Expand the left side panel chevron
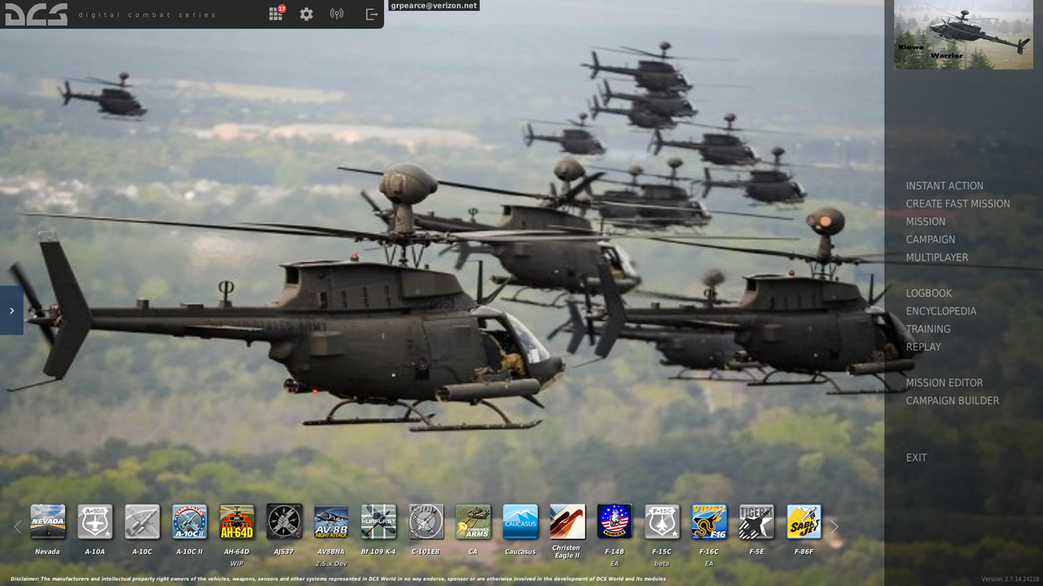The height and width of the screenshot is (586, 1043). point(11,310)
